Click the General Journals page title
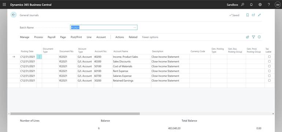Image resolution: width=282 pixels, height=132 pixels. (x=29, y=15)
